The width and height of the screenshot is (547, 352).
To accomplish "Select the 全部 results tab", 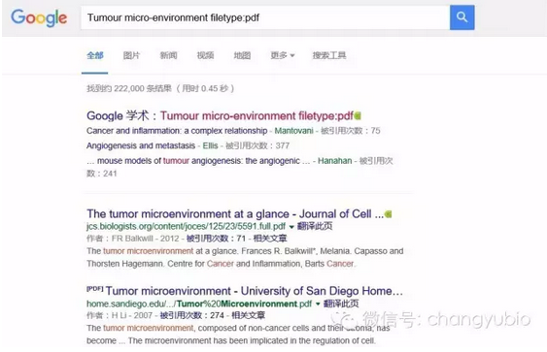I will point(95,55).
